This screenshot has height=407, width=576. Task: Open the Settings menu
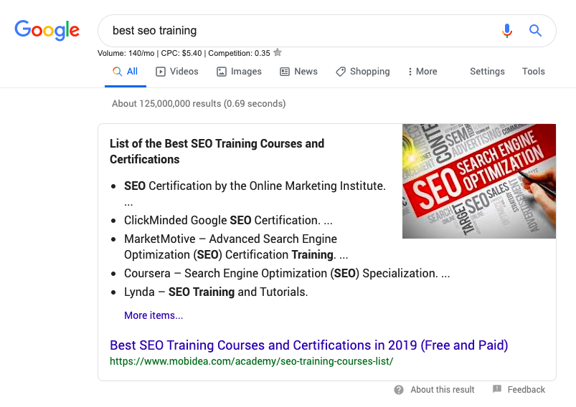[x=487, y=72]
